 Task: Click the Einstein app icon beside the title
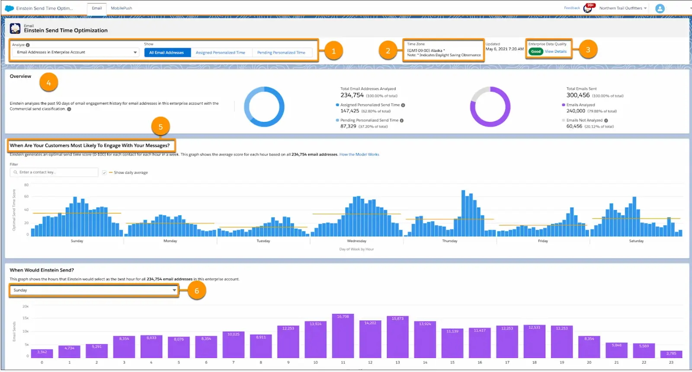[15, 29]
